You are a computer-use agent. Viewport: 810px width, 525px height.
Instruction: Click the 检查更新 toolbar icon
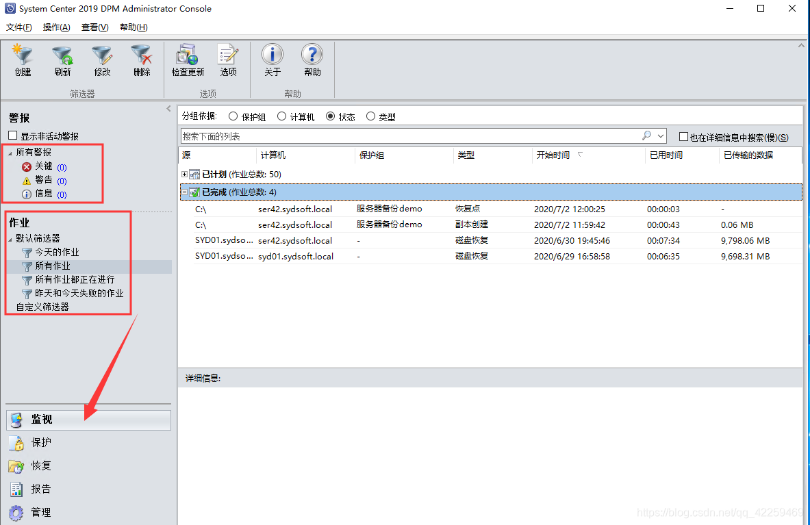coord(188,54)
